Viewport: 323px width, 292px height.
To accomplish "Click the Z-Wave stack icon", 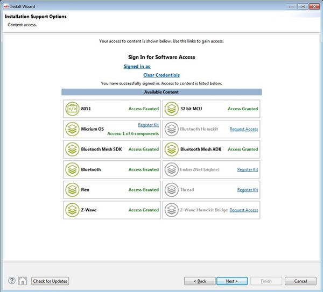I will [x=72, y=210].
